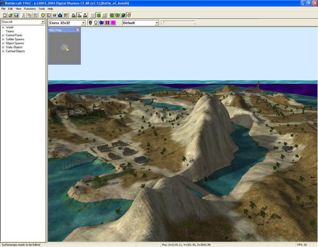Screen dimensions: 318x247
Task: Click the New file toolbar icon
Action: coord(5,15)
